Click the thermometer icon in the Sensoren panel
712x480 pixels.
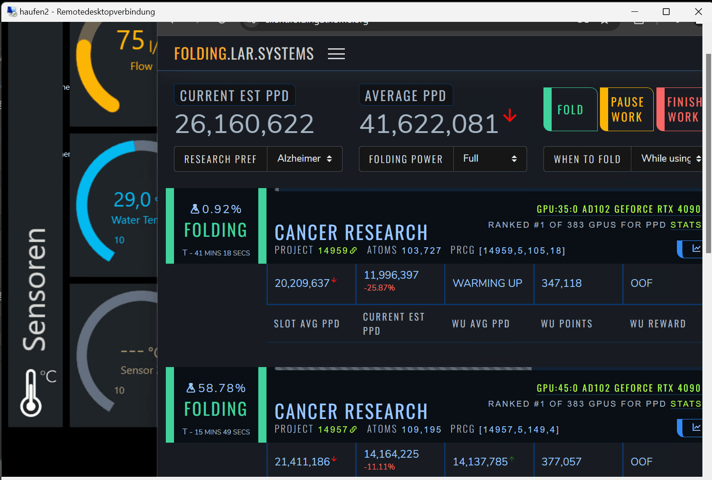pyautogui.click(x=31, y=393)
